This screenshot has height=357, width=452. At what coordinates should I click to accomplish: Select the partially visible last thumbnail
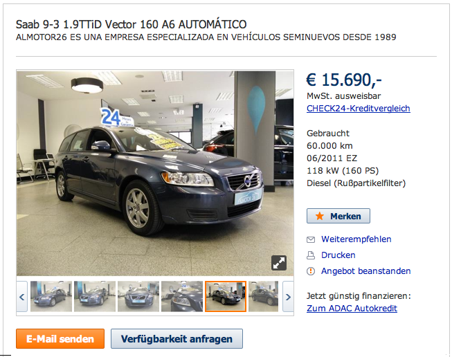click(263, 297)
